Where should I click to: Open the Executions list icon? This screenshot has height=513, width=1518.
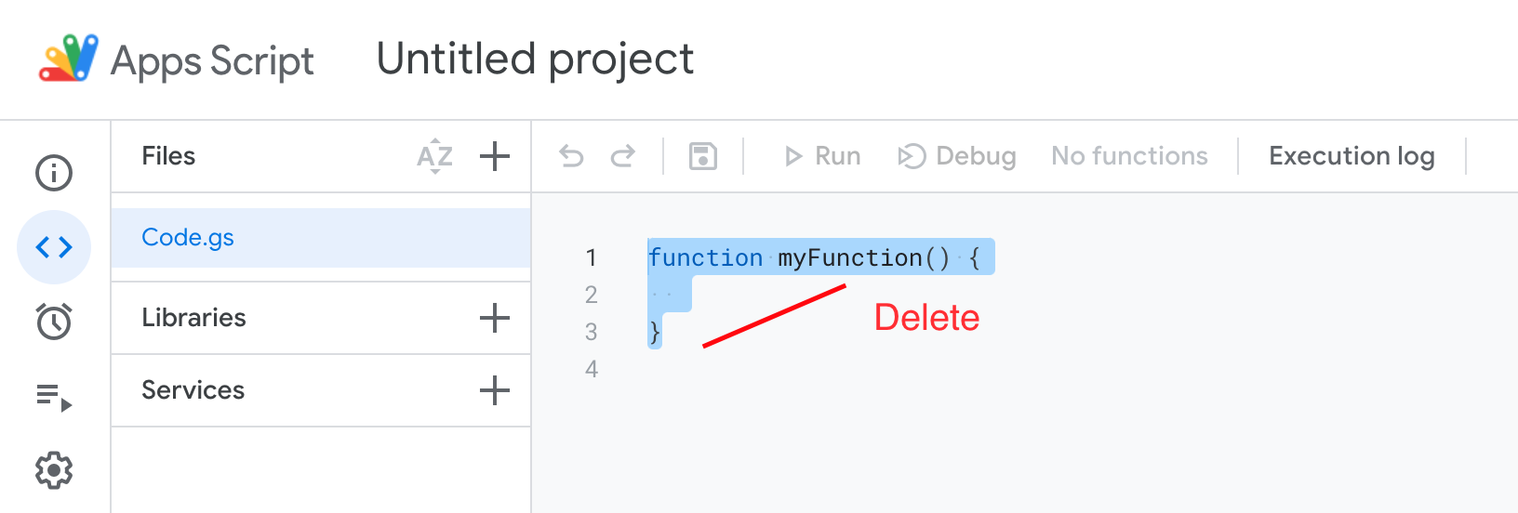[x=54, y=397]
